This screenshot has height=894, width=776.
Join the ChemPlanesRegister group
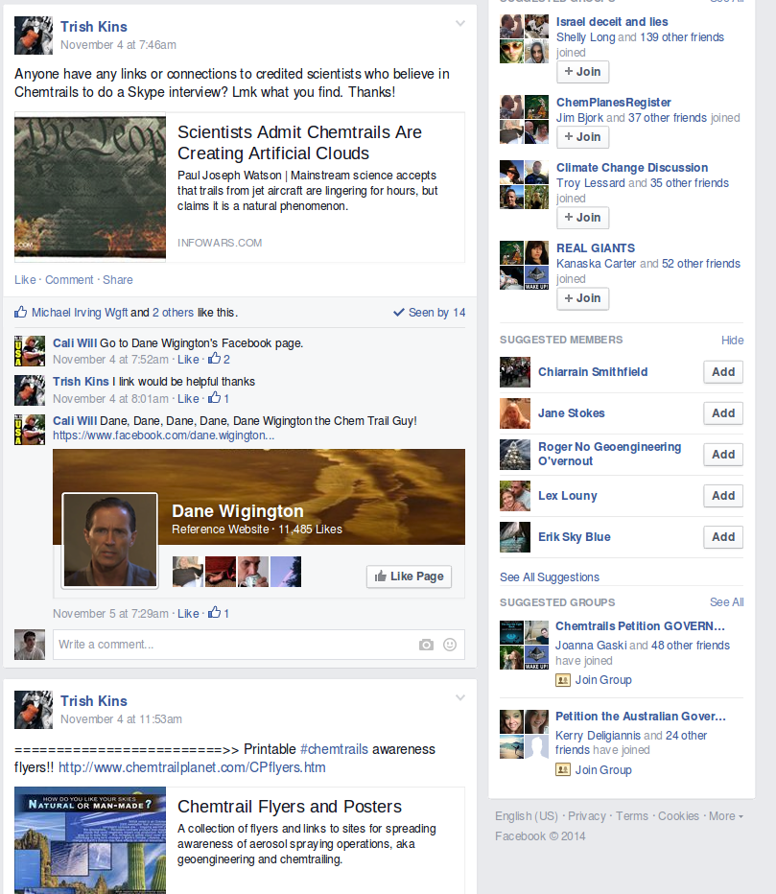[x=582, y=137]
